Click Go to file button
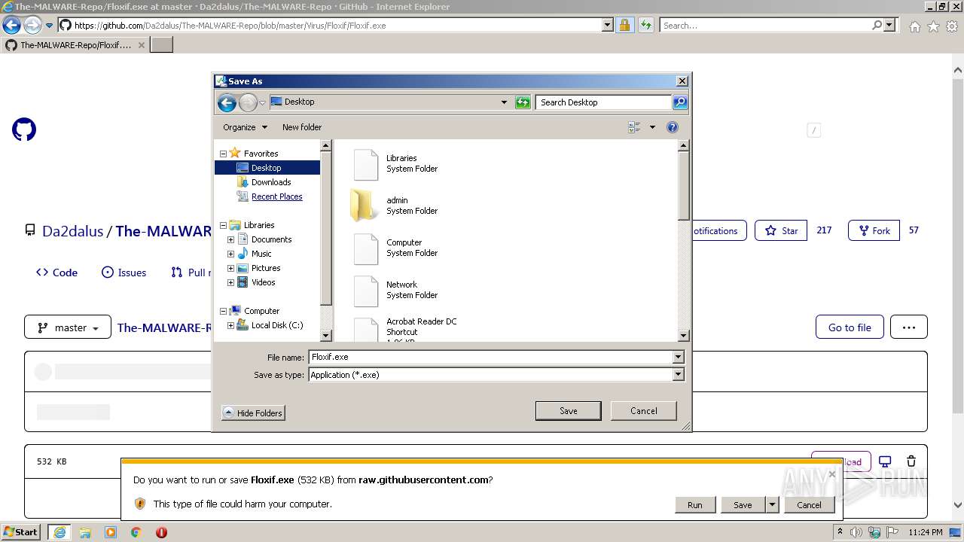 pos(850,327)
